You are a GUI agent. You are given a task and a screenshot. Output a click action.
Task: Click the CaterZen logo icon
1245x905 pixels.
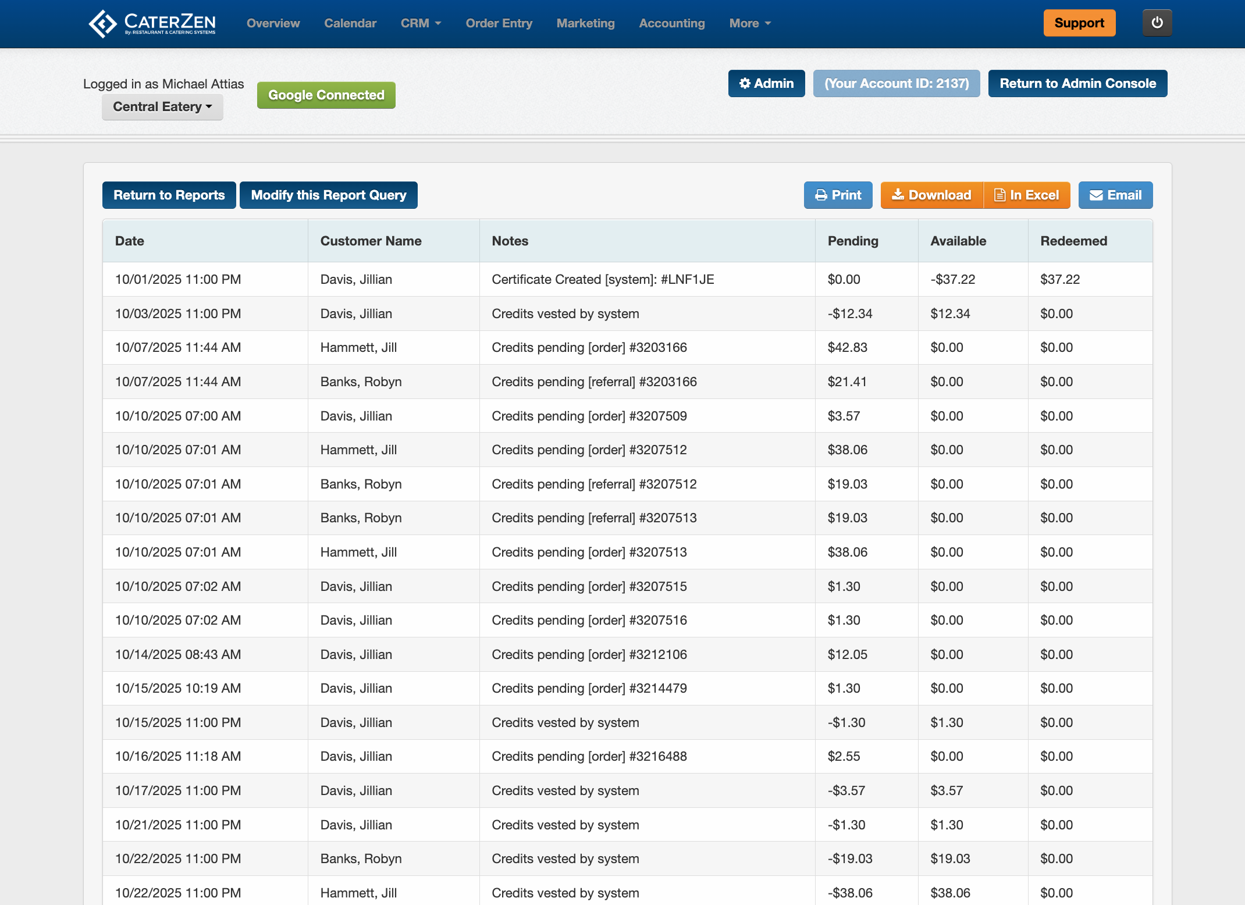click(103, 24)
